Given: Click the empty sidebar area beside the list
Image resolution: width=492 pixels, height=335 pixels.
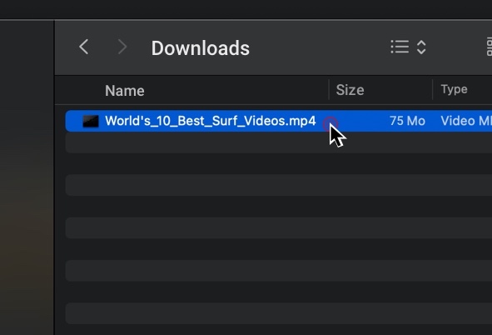Looking at the screenshot, I should click(x=27, y=177).
